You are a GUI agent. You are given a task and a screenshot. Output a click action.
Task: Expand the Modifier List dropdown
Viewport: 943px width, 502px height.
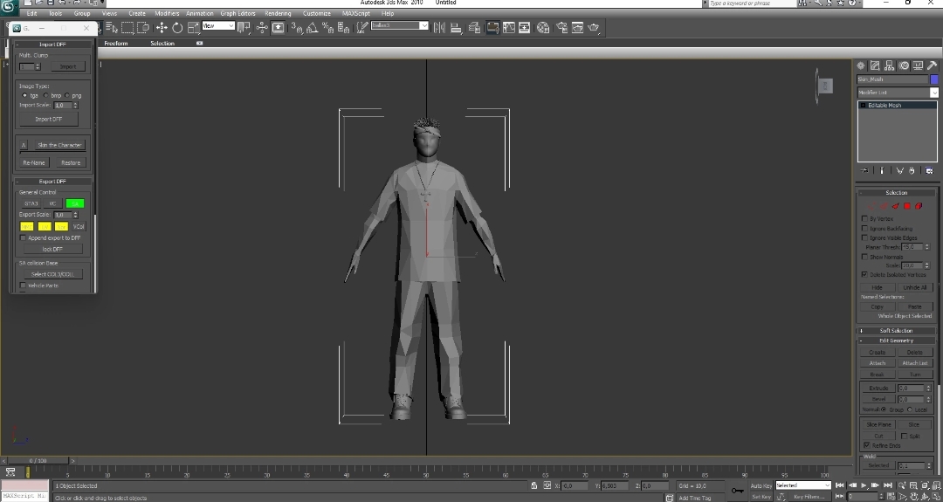[x=933, y=93]
